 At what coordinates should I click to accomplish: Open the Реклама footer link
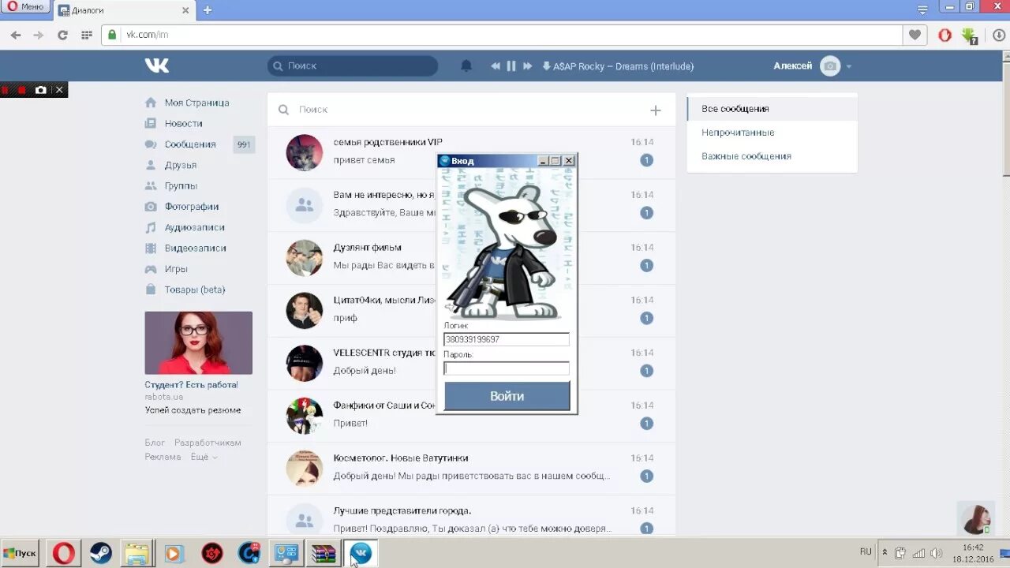coord(163,457)
